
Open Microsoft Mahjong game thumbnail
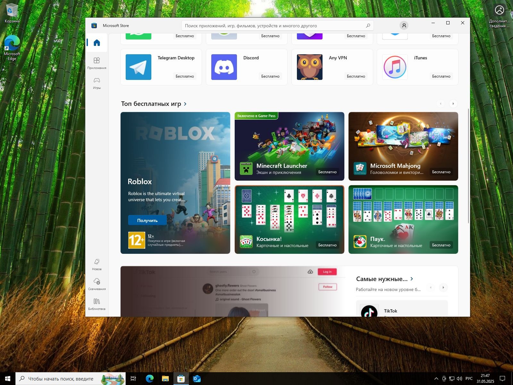point(403,146)
